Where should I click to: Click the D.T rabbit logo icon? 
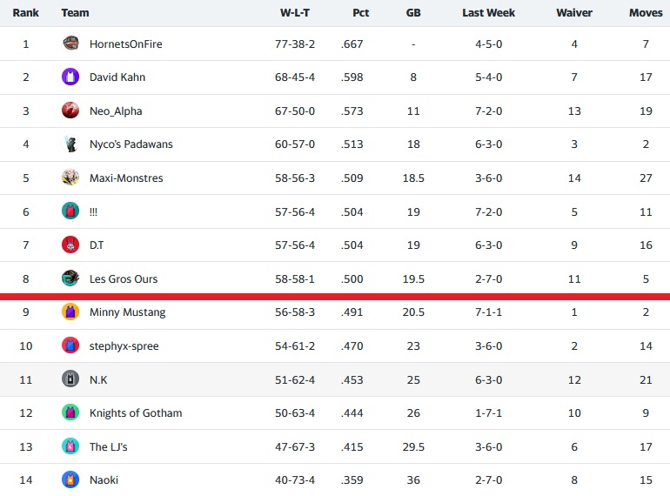coord(70,245)
